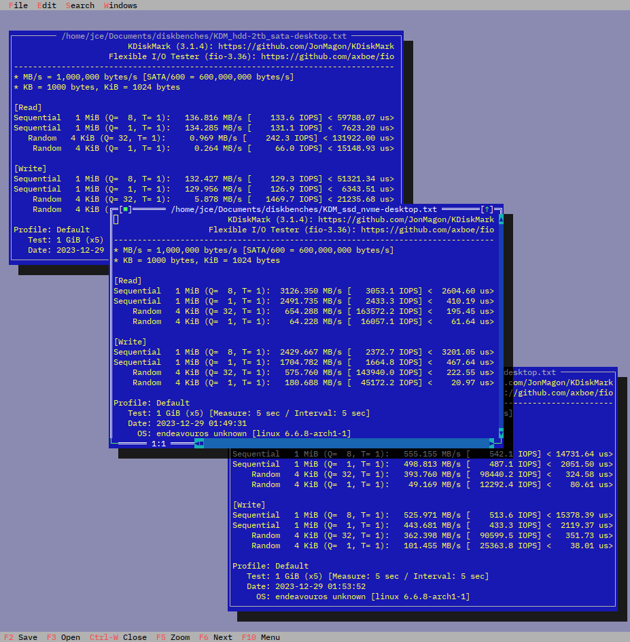Open the Windows menu
Screen dimensions: 630x642
point(120,5)
